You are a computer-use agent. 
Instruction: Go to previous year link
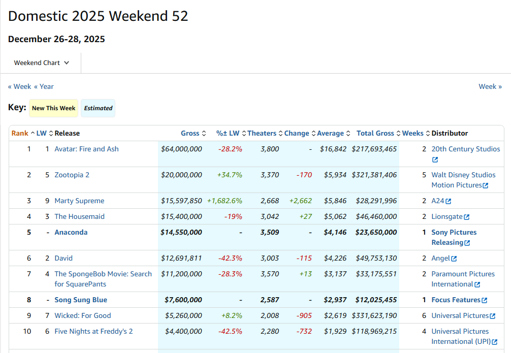[44, 86]
